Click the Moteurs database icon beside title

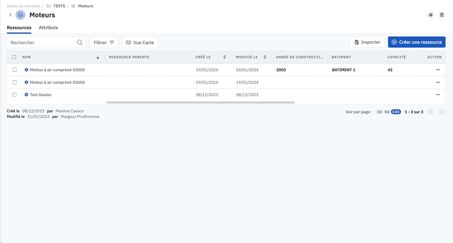pyautogui.click(x=20, y=15)
